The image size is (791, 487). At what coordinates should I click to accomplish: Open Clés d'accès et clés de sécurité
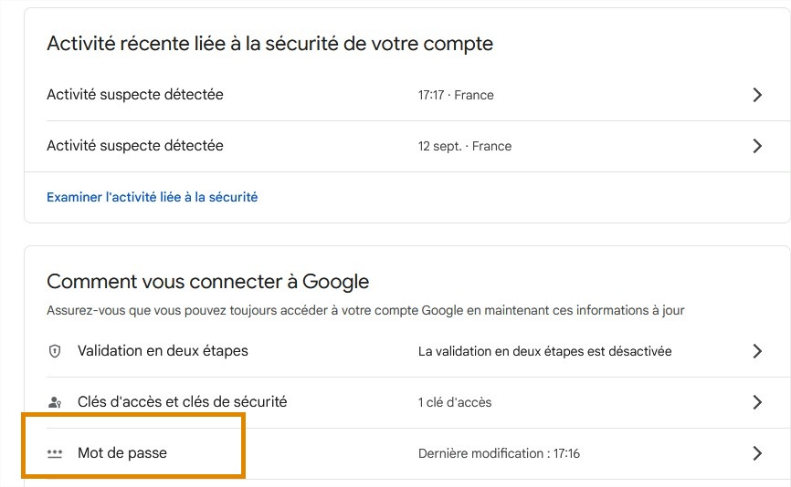[182, 402]
